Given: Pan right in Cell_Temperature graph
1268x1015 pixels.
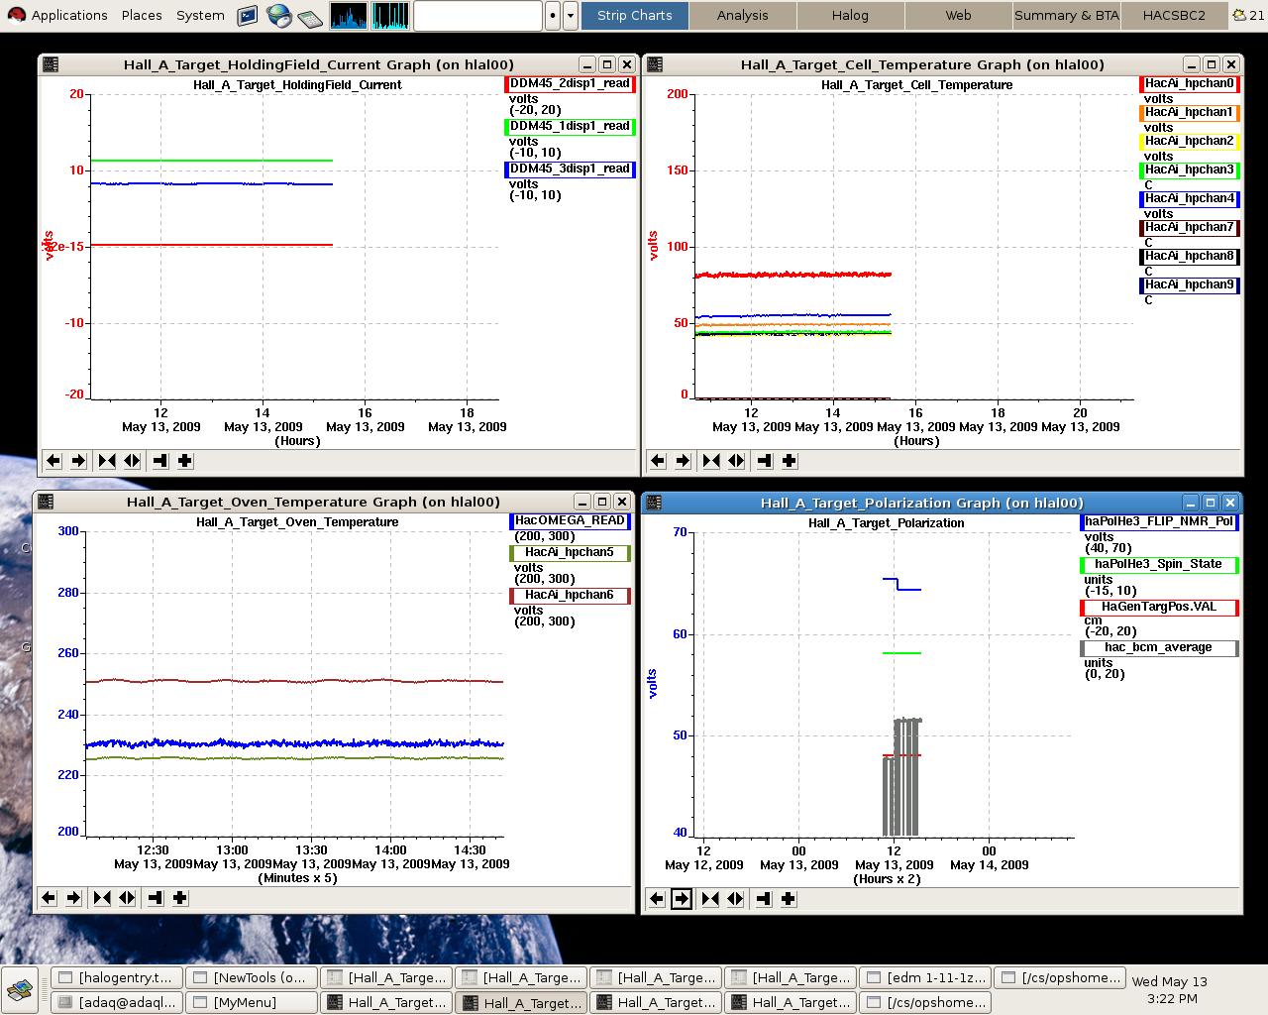Looking at the screenshot, I should point(683,461).
